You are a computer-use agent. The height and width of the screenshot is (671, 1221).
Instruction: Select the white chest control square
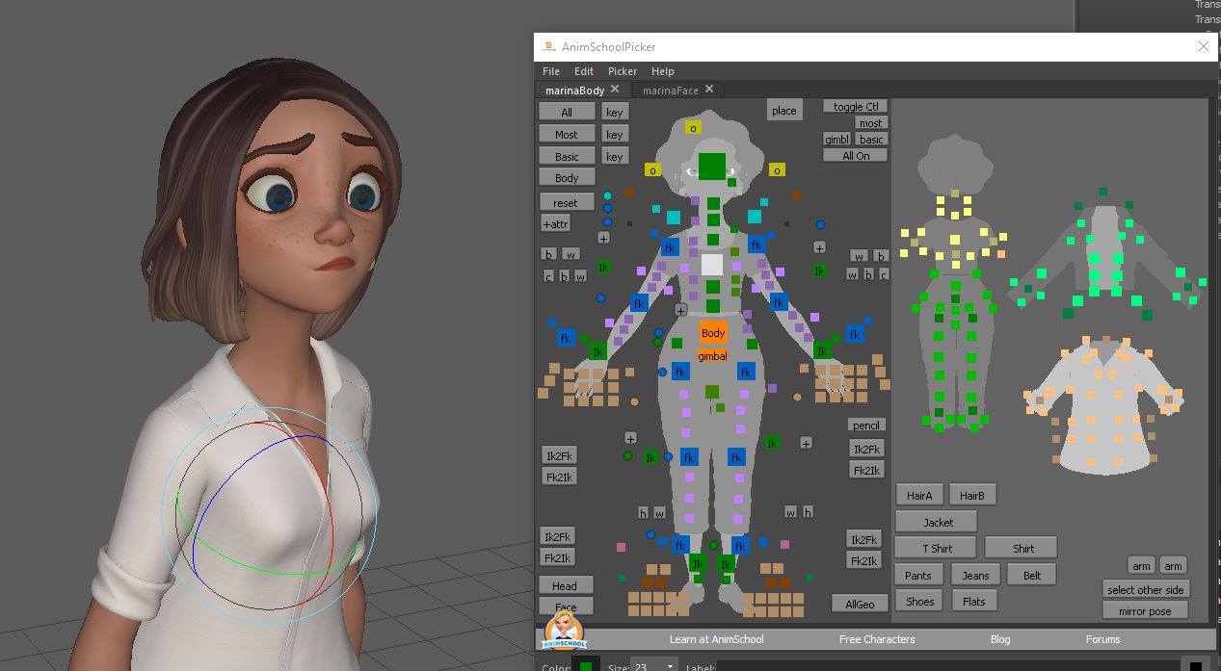[x=712, y=265]
